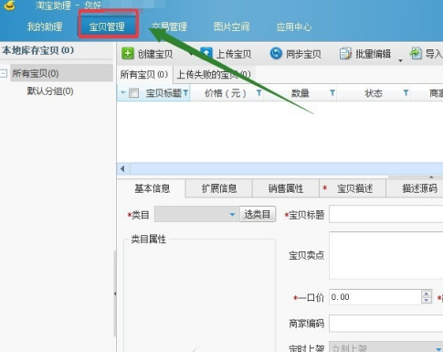443x352 pixels.
Task: Click the 宝贝卖点 text area
Action: (x=386, y=255)
